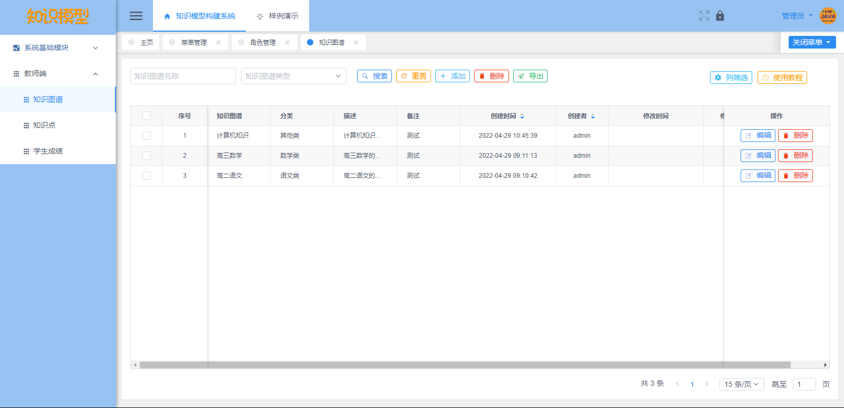This screenshot has width=844, height=408.
Task: Click the JAVA user avatar
Action: click(828, 16)
